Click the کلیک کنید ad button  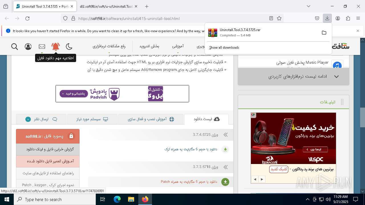tap(279, 169)
